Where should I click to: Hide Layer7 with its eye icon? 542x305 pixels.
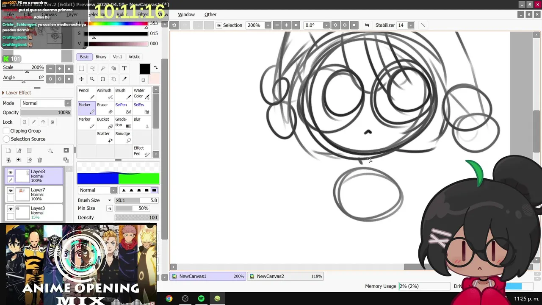[x=11, y=191]
